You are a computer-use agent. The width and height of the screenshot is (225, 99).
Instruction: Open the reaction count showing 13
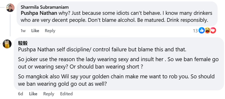[195, 31]
